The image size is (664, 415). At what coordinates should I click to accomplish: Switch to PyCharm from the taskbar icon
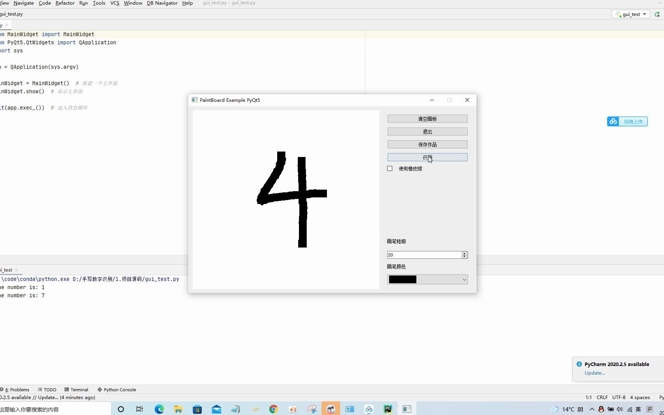[388, 409]
